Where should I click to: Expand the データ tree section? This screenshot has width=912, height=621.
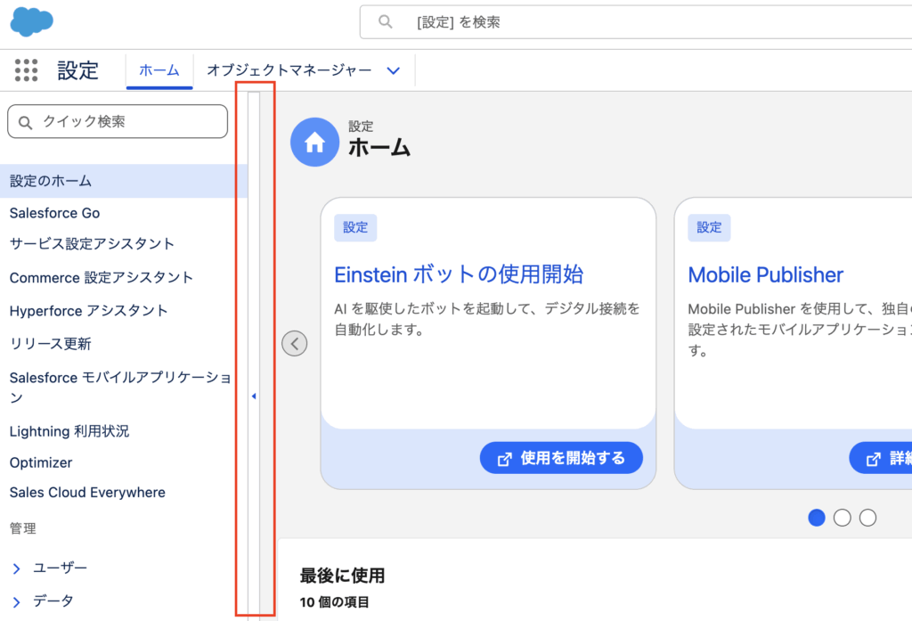17,601
